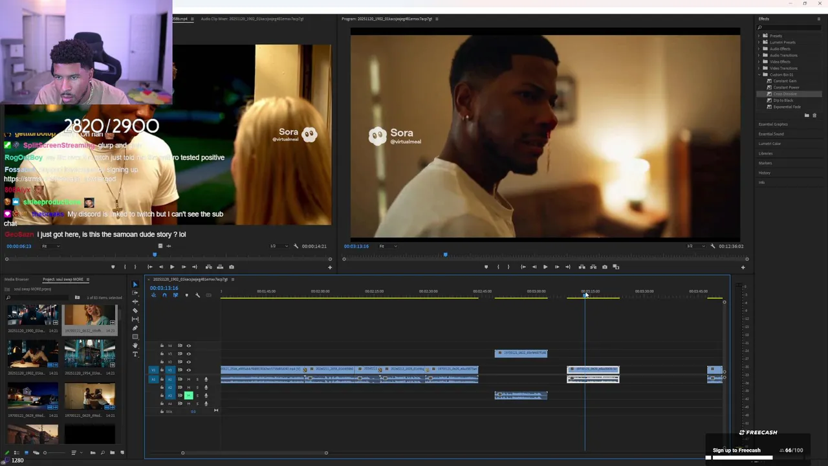Click New Bin icon in Project panel footer

coord(112,452)
